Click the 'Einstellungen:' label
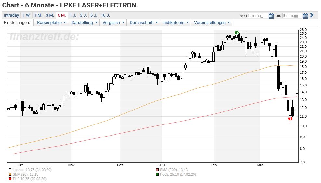The width and height of the screenshot is (321, 183). 17,23
